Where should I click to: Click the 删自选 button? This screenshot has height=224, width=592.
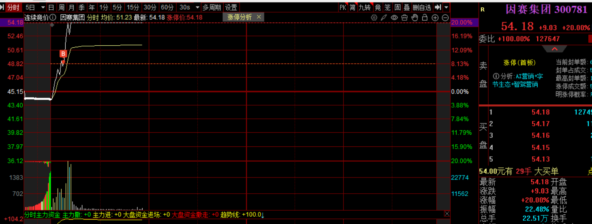pos(422,7)
